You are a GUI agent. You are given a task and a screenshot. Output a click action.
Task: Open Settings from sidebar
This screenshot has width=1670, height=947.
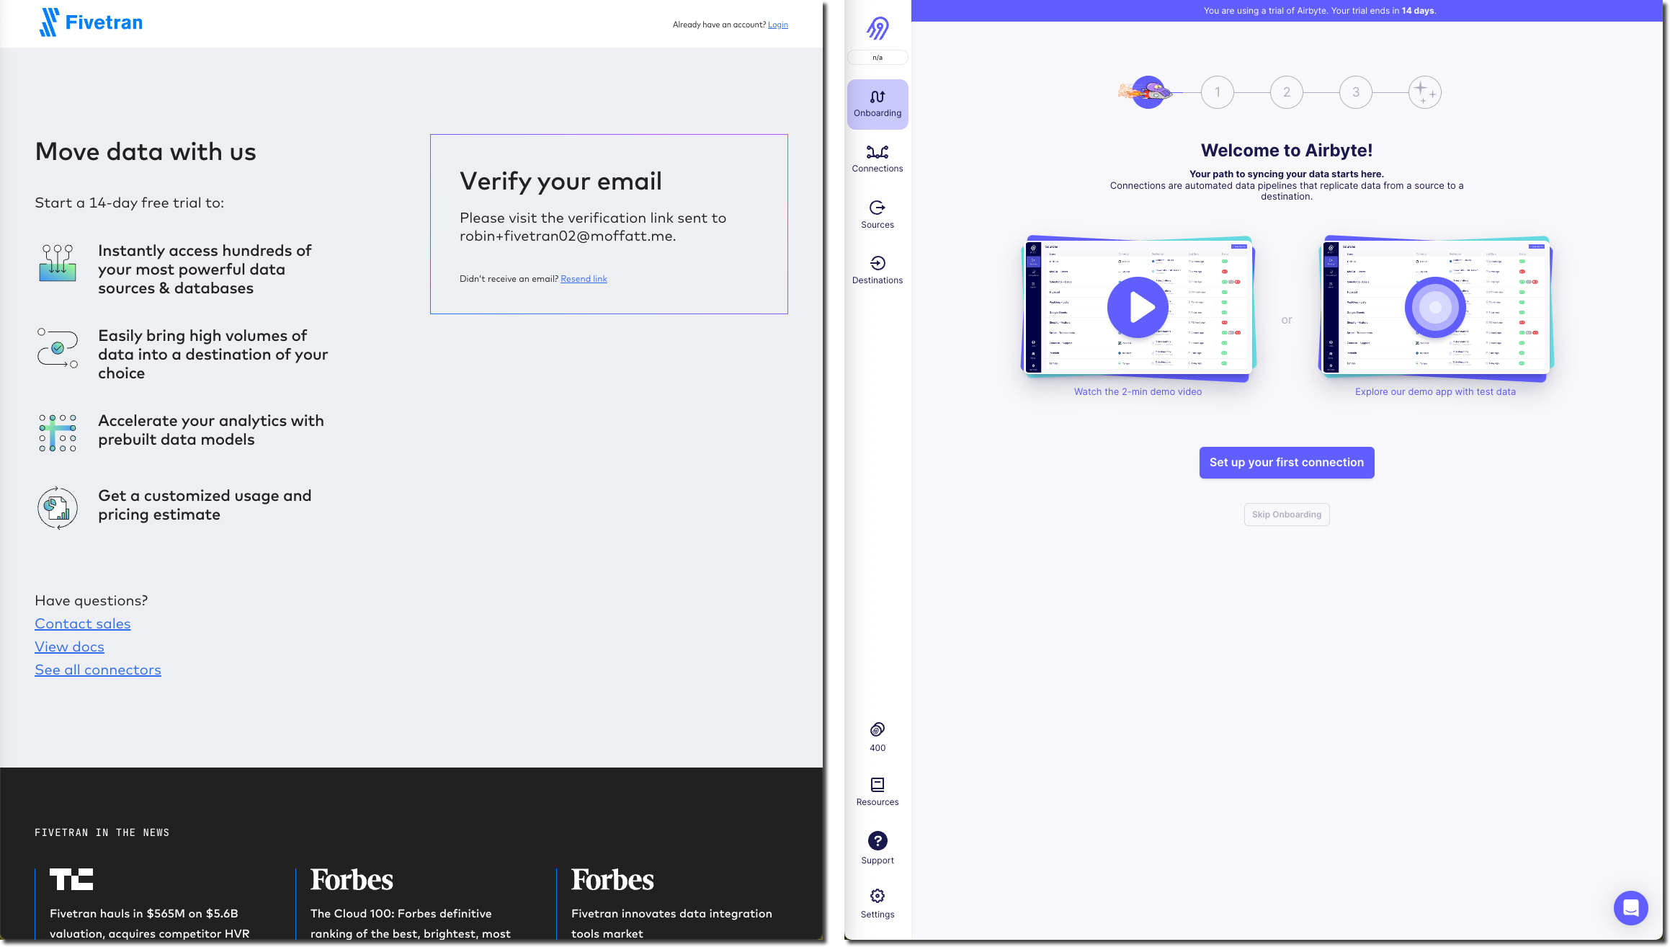(878, 902)
